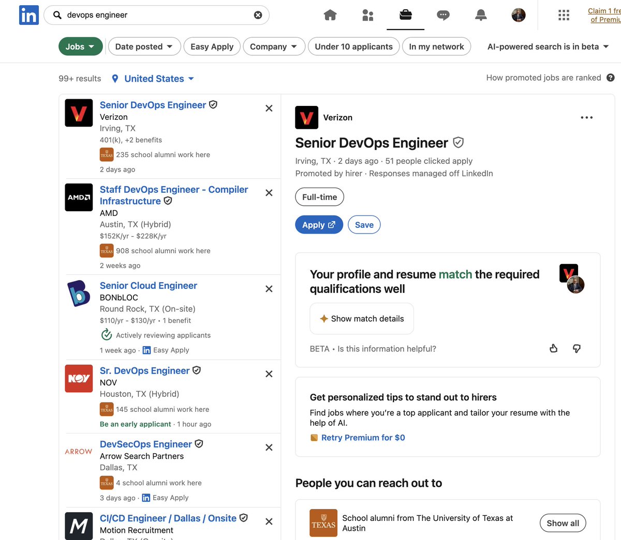Open the My Network icon

pos(368,15)
